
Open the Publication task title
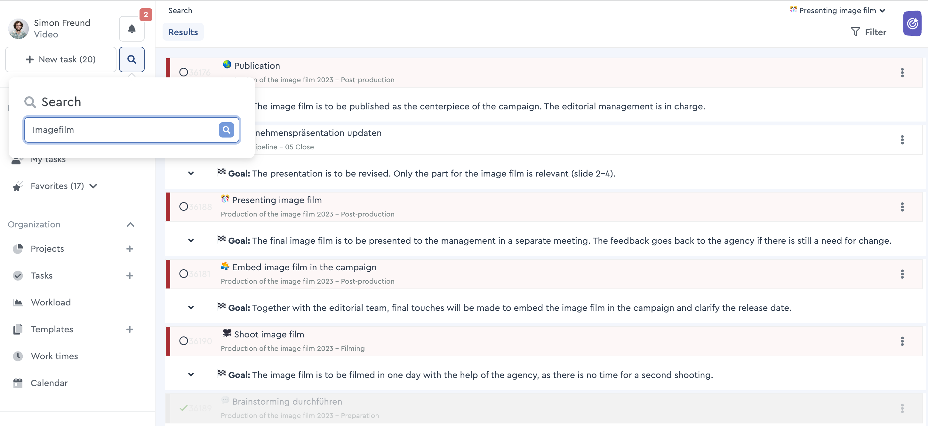click(x=257, y=66)
